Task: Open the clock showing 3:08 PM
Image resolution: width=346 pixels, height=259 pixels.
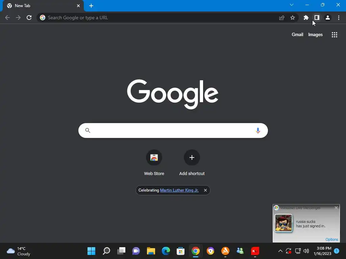Action: tap(322, 251)
